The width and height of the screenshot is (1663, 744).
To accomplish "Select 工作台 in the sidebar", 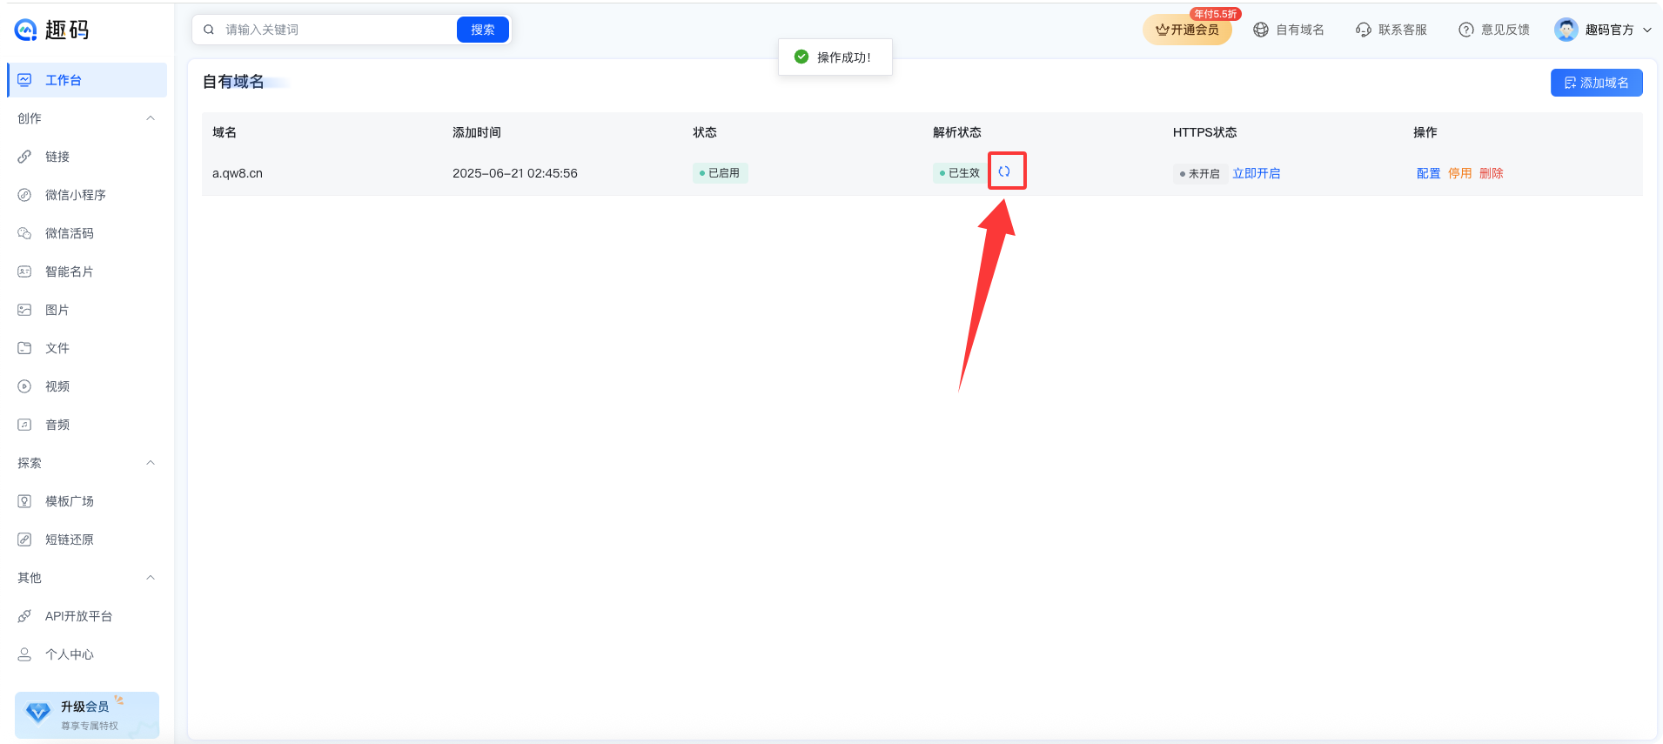I will coord(64,80).
